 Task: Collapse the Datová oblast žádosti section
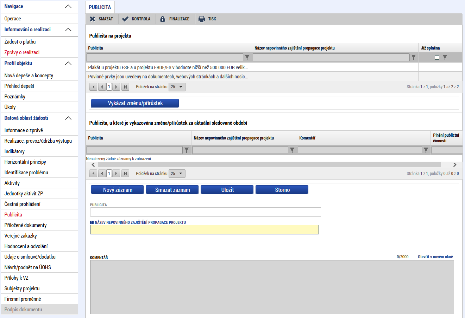pyautogui.click(x=68, y=118)
